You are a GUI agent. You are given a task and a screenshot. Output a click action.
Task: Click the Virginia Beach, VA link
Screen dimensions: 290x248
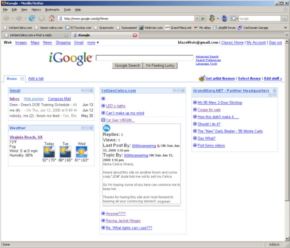click(x=26, y=137)
